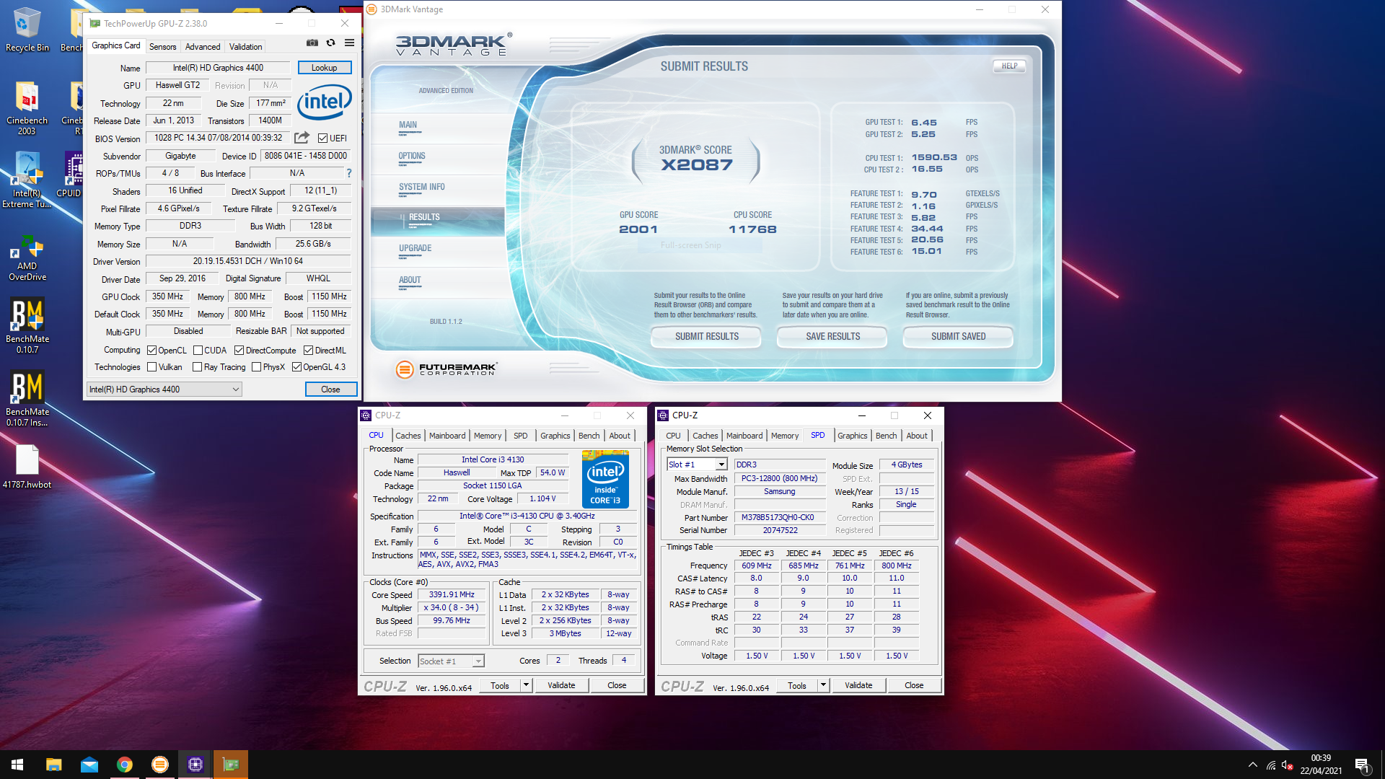Toggle the Ray Tracing checkbox
This screenshot has height=779, width=1385.
198,367
